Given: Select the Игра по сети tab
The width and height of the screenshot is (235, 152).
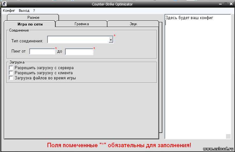Looking at the screenshot, I should click(30, 24).
